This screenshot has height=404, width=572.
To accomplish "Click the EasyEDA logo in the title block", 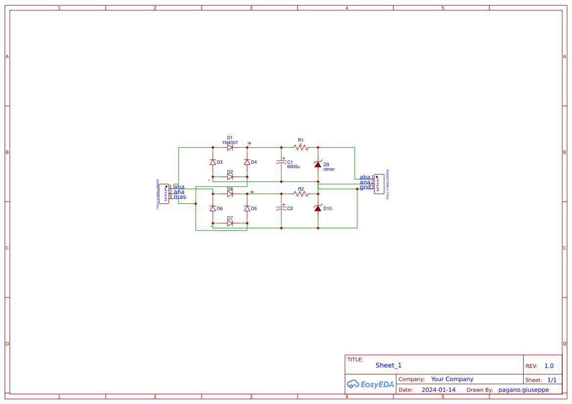I will tap(370, 384).
